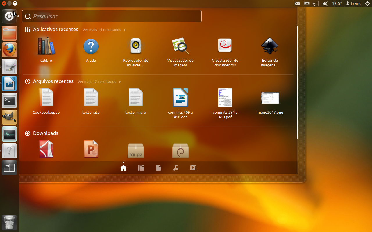
Task: Click inside the Pesquisar search field
Action: [112, 16]
